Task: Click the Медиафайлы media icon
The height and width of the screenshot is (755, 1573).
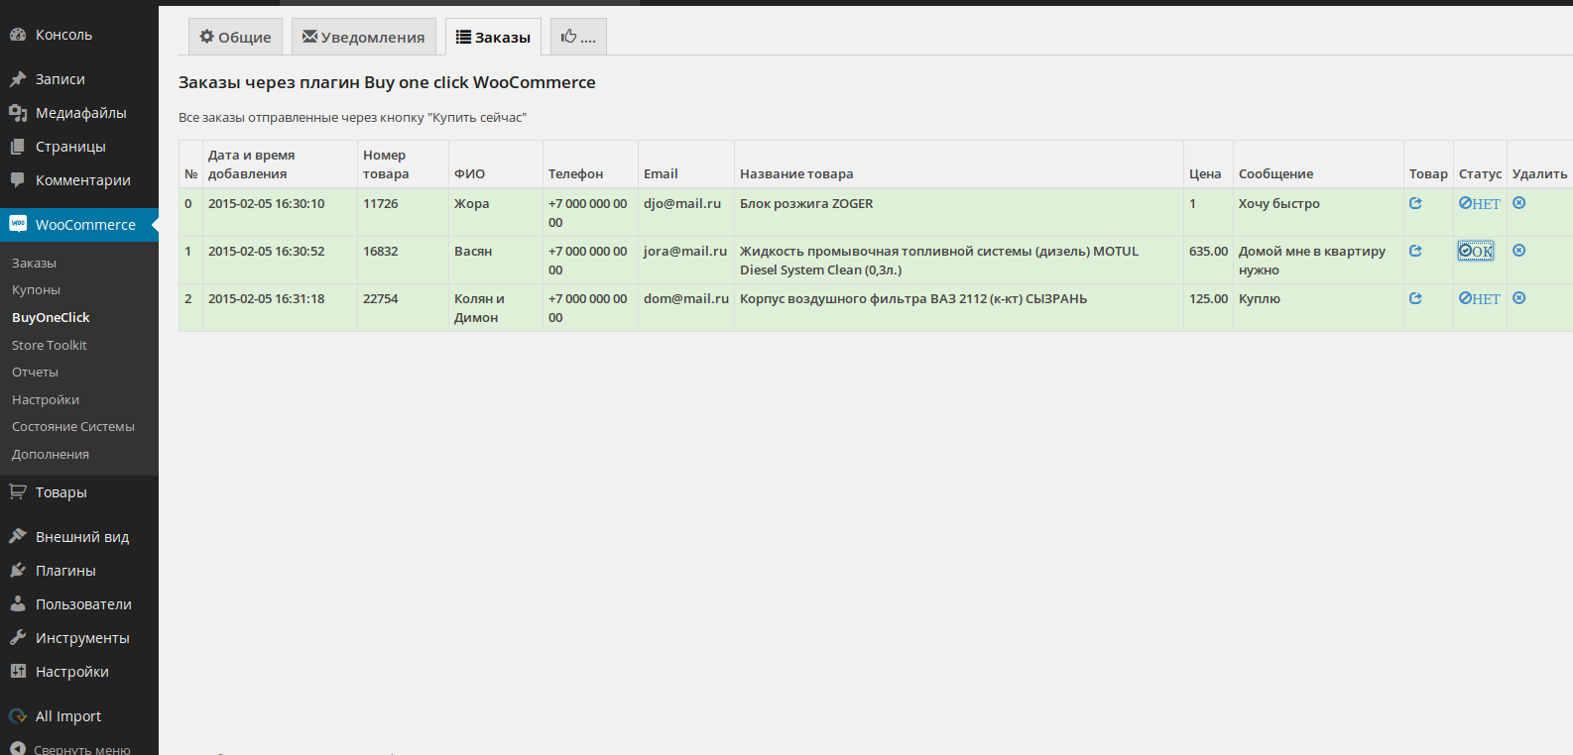Action: 18,113
